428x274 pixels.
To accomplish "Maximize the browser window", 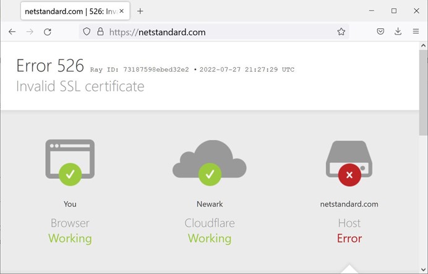I will 393,11.
